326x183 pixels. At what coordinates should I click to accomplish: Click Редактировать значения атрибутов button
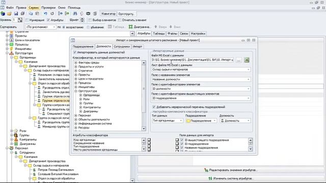click(231, 170)
